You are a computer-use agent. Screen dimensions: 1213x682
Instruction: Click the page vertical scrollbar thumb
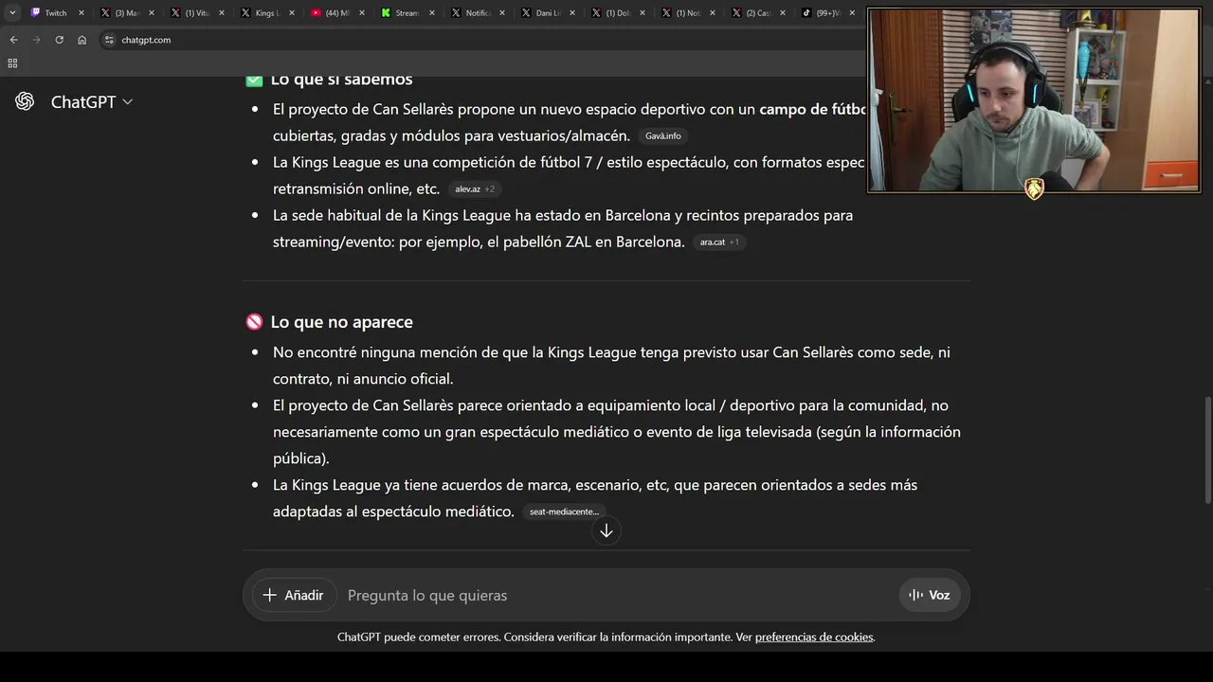[x=1207, y=450]
